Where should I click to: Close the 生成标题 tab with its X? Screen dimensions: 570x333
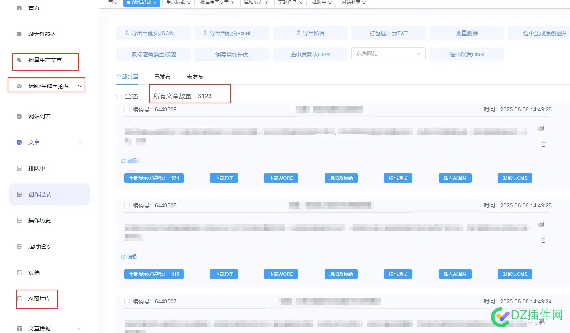[189, 3]
